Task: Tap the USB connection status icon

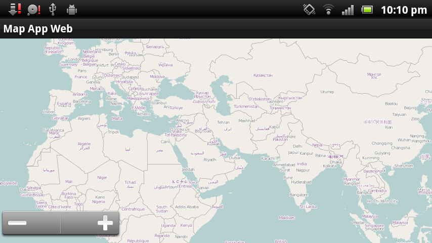Action: pos(52,10)
